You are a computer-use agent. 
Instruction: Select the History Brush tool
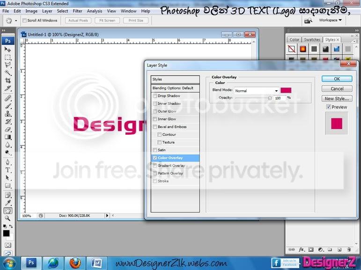pyautogui.click(x=7, y=122)
